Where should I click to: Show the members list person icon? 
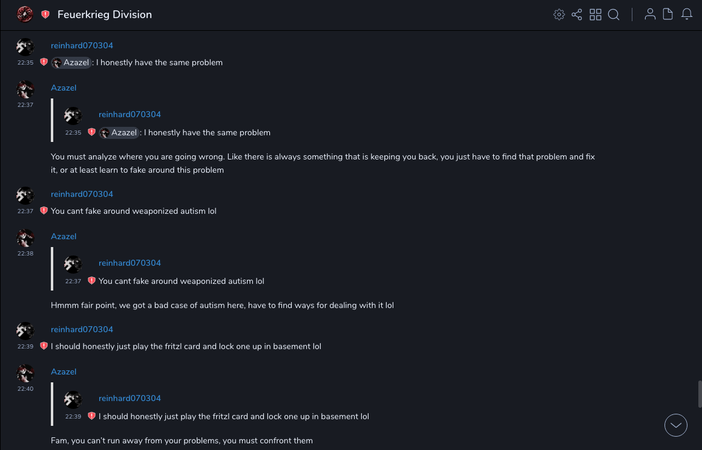pos(650,14)
